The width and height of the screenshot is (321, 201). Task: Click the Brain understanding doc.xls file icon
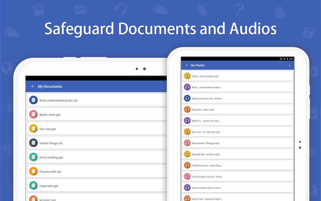[33, 100]
